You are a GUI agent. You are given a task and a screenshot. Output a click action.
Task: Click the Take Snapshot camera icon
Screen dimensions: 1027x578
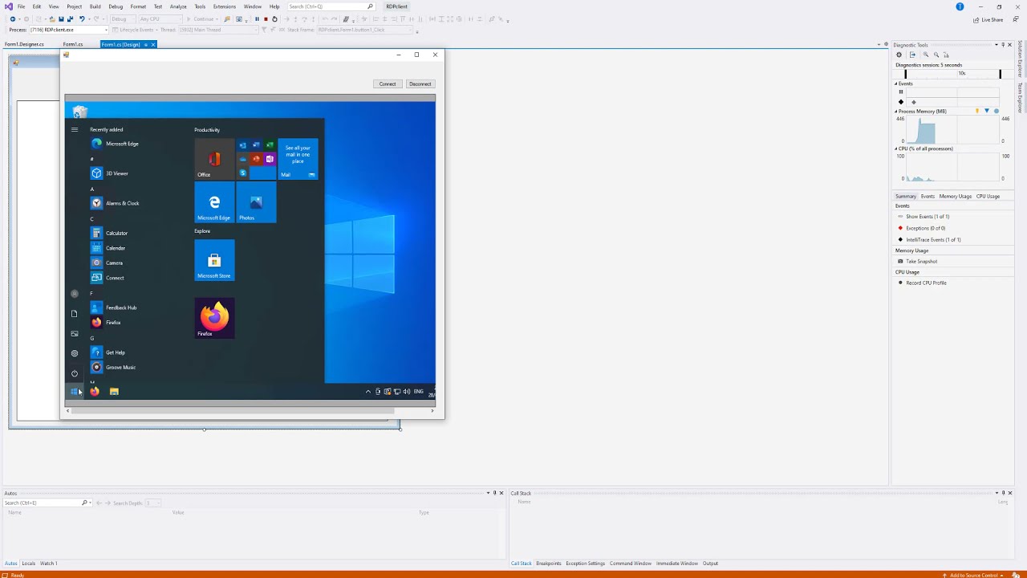900,262
